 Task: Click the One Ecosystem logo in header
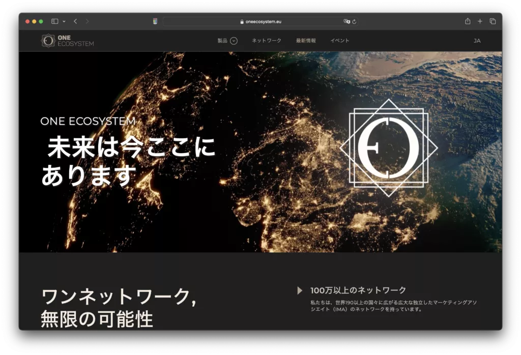67,41
